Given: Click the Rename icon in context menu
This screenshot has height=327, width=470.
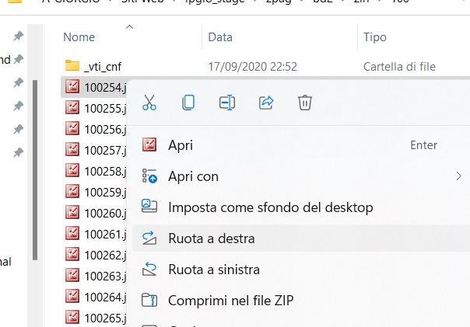Looking at the screenshot, I should [227, 103].
